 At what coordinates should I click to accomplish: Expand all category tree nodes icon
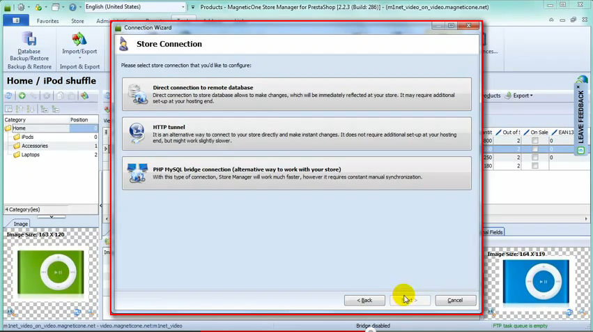click(44, 110)
